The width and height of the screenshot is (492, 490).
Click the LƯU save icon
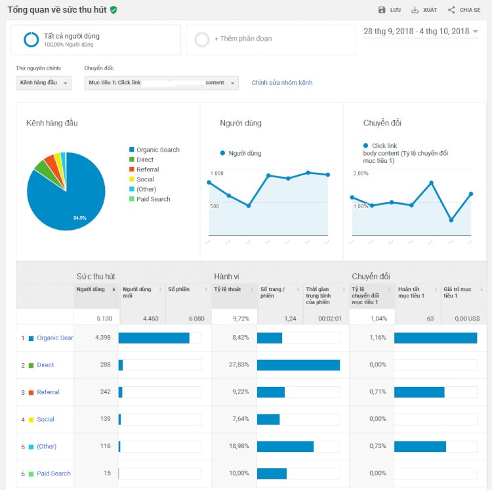(x=382, y=10)
